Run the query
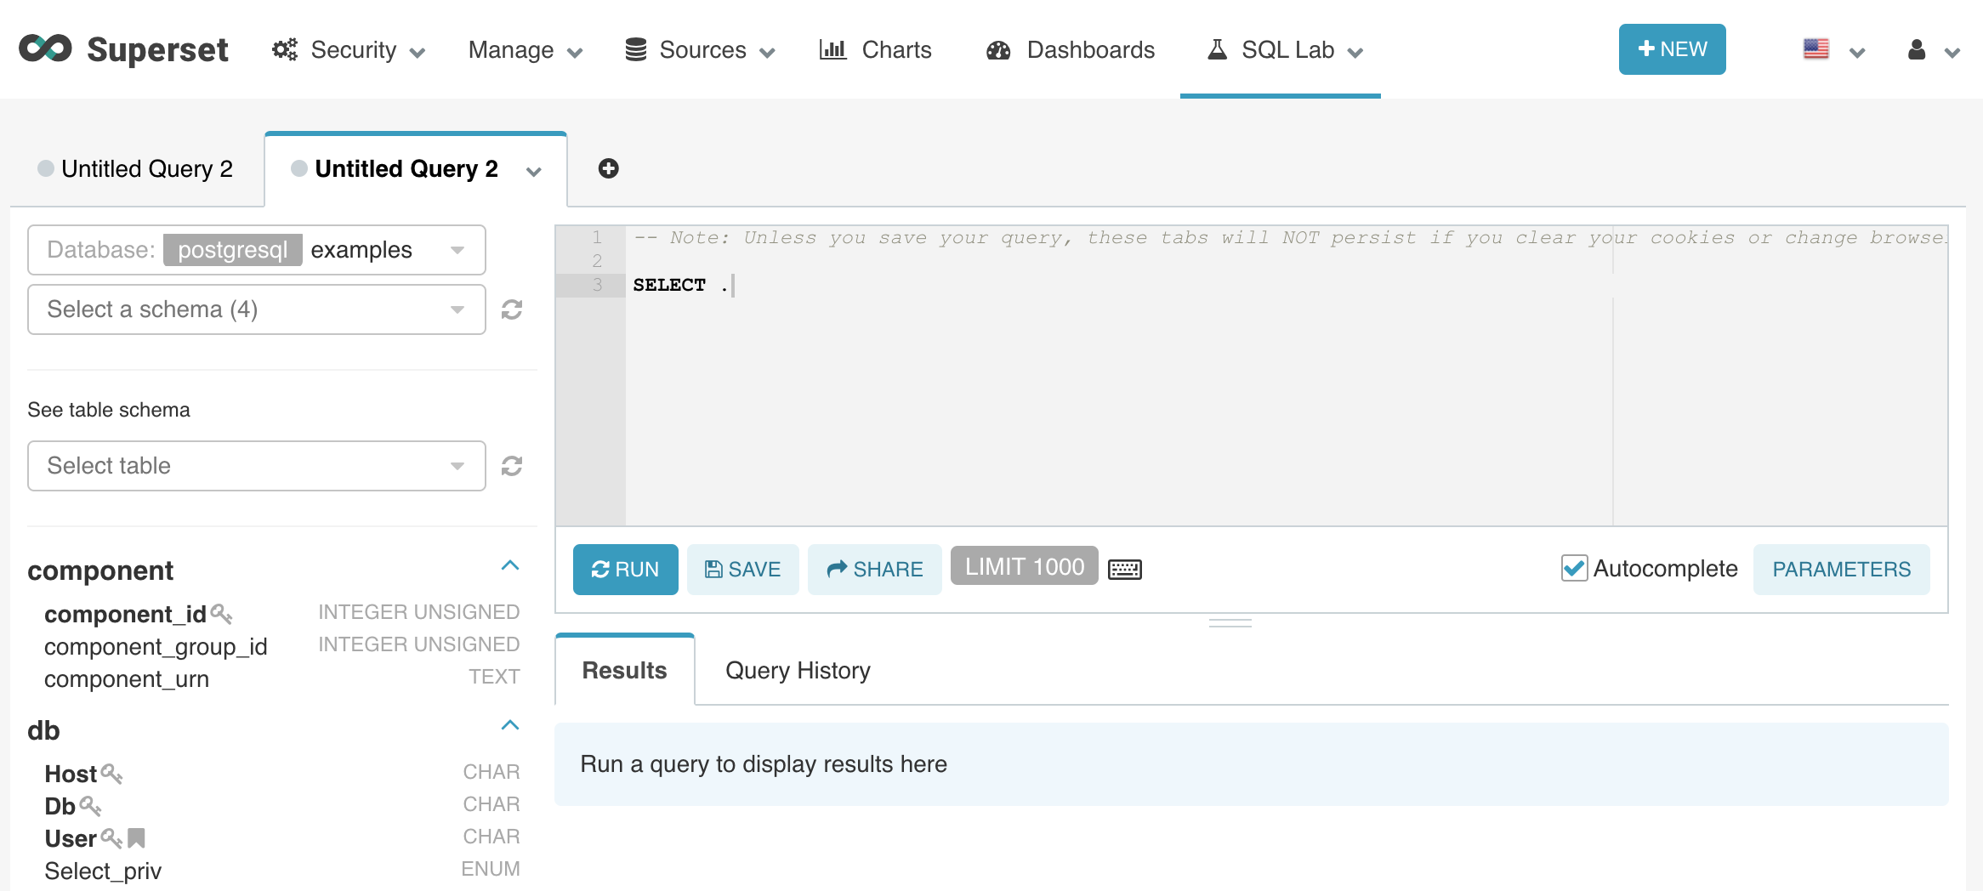The image size is (1983, 891). [625, 570]
